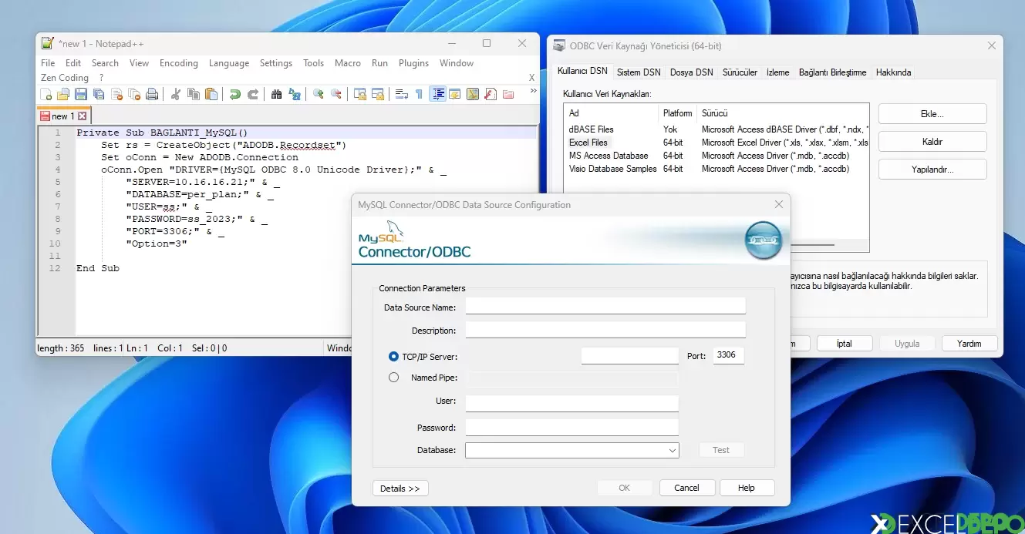Open the Document Map panel icon
1025x534 pixels.
473,95
